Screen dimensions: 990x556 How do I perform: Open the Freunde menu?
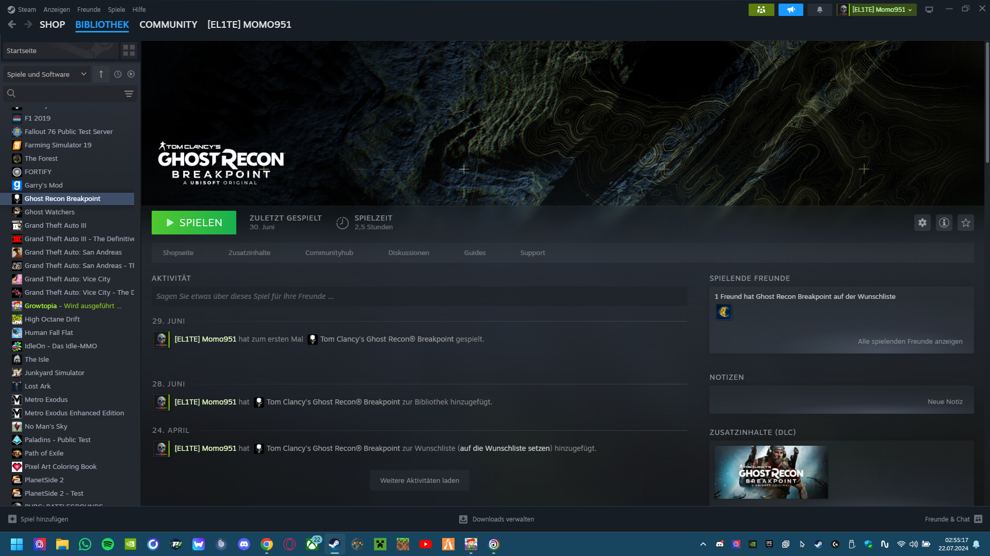tap(89, 9)
